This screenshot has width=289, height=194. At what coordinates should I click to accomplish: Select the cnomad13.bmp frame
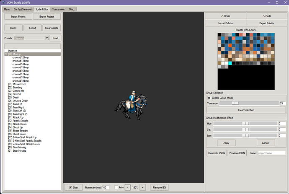(21, 61)
